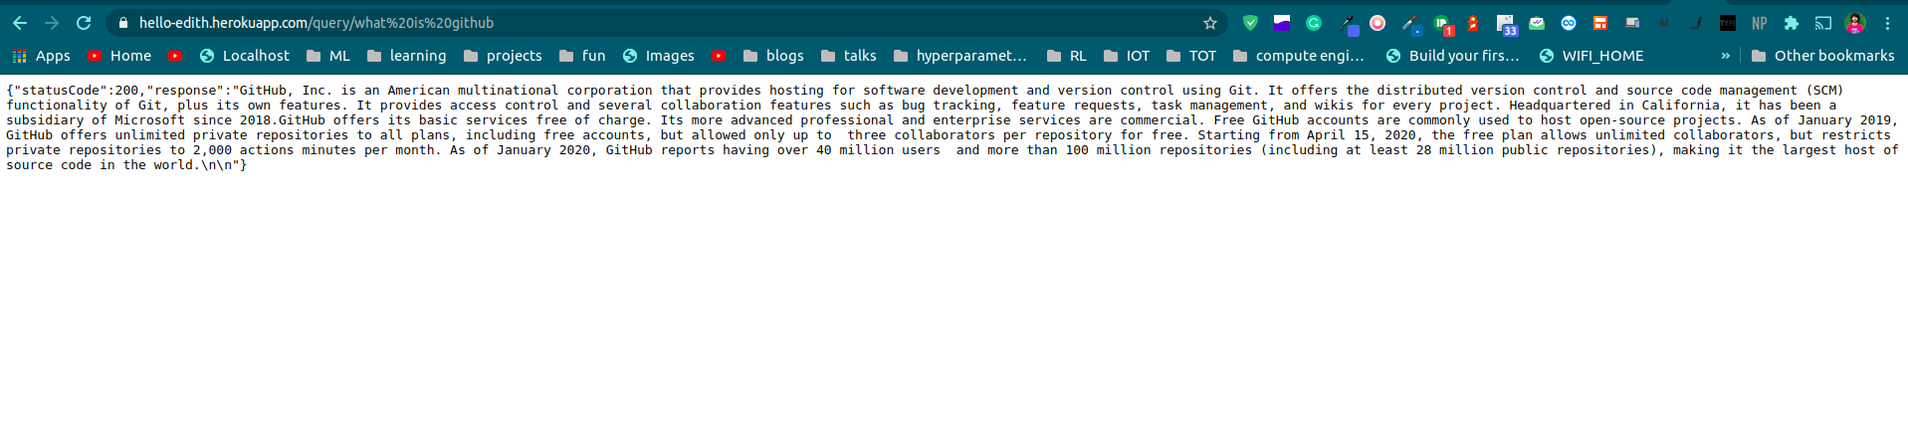Open the unlabeled YouTube bookmark beside Localhost

pyautogui.click(x=175, y=56)
